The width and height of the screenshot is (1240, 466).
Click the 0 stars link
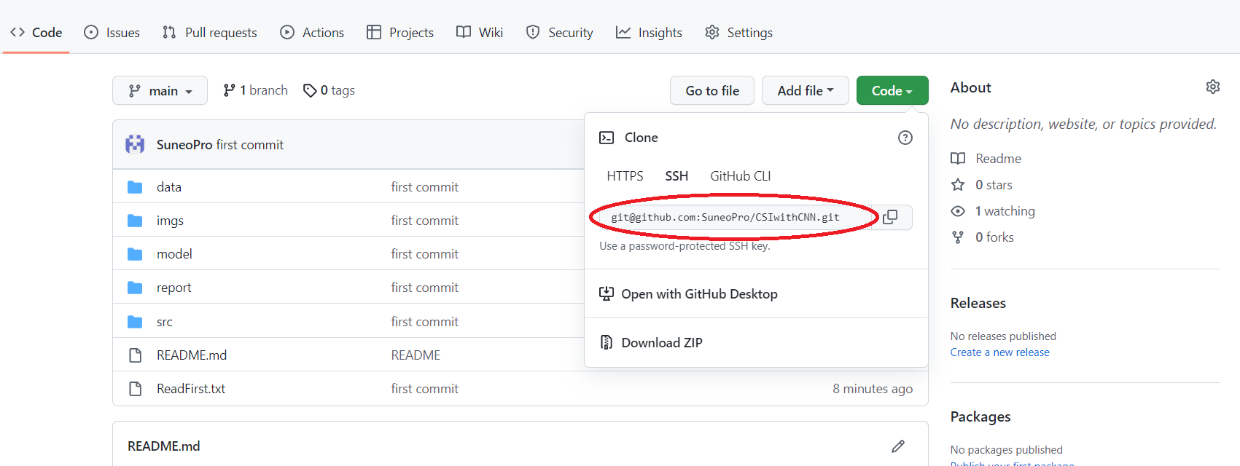(994, 185)
